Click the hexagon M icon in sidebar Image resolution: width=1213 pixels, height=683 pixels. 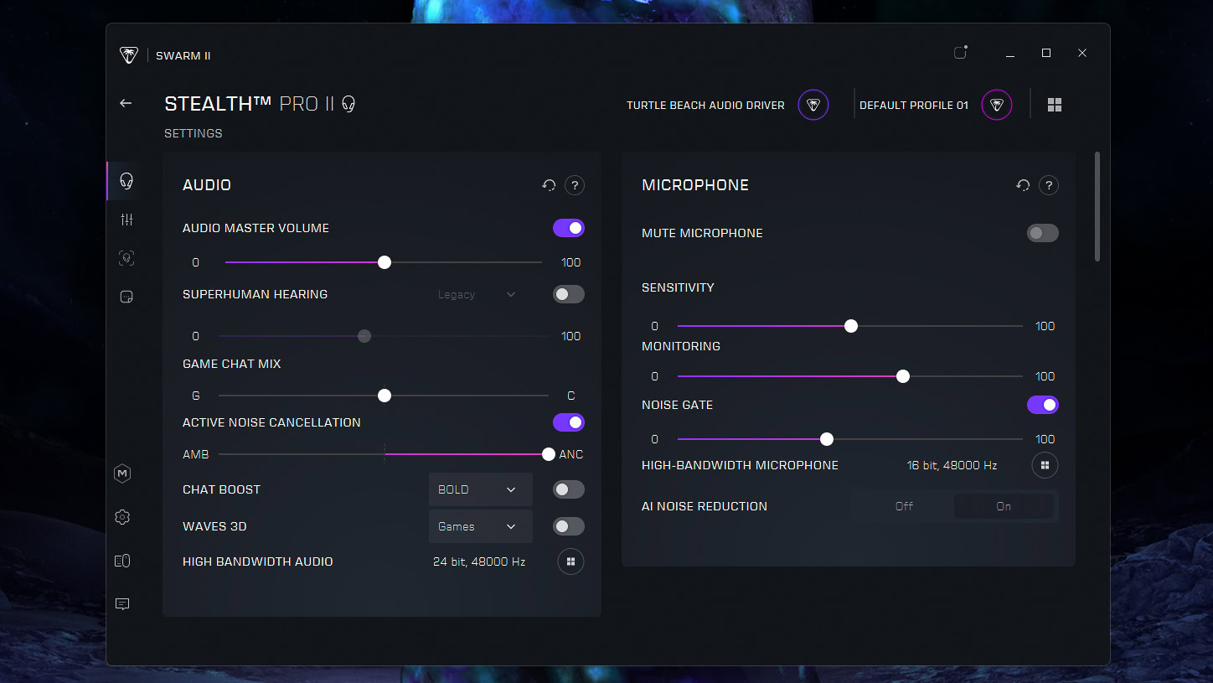point(122,473)
